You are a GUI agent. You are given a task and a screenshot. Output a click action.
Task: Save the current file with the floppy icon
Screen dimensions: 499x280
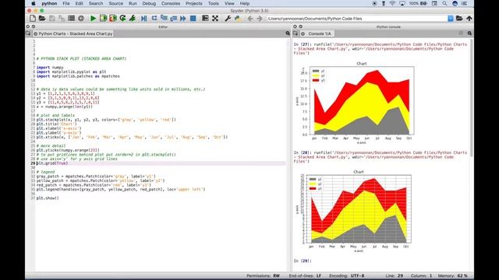52,19
